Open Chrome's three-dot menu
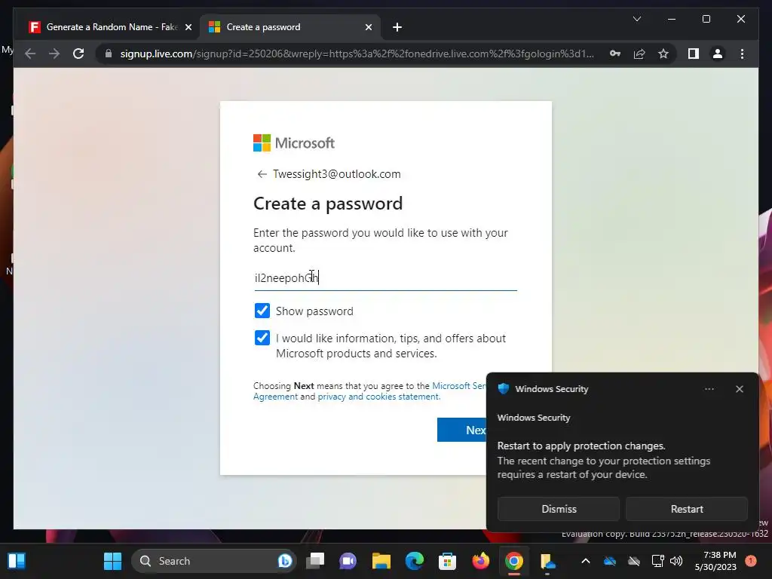Screen dimensions: 772x579 coord(742,54)
